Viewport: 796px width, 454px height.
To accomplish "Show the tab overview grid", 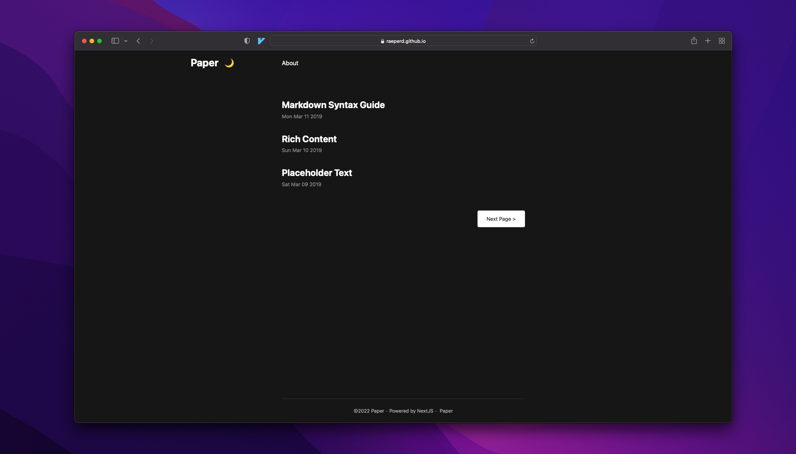I will click(x=722, y=41).
